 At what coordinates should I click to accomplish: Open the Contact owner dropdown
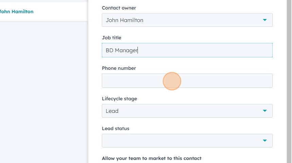click(x=187, y=20)
